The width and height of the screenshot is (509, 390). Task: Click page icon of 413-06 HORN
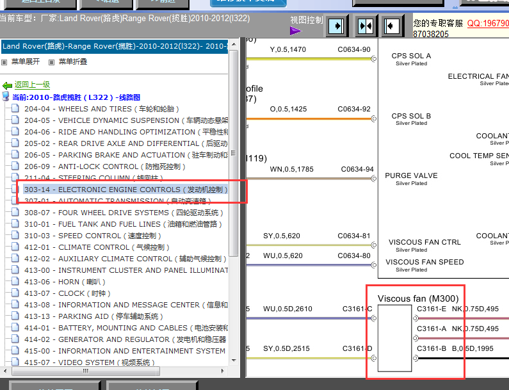point(15,281)
